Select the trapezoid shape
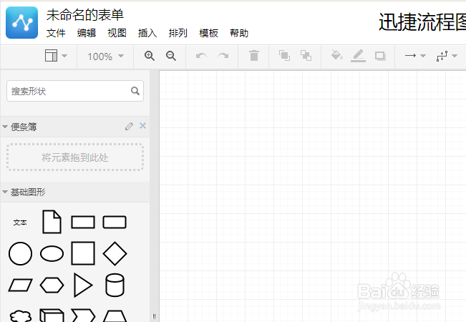 point(115,316)
